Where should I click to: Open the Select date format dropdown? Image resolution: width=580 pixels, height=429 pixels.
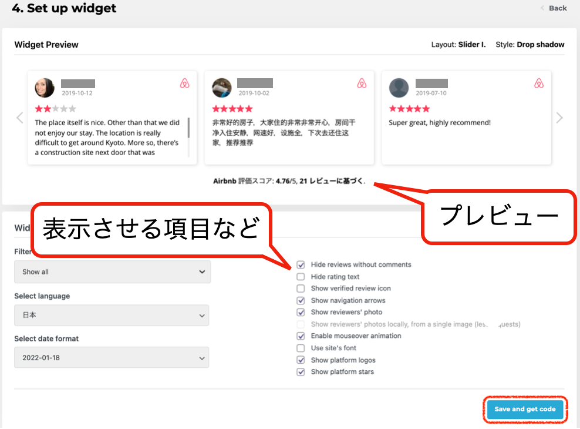pyautogui.click(x=111, y=357)
